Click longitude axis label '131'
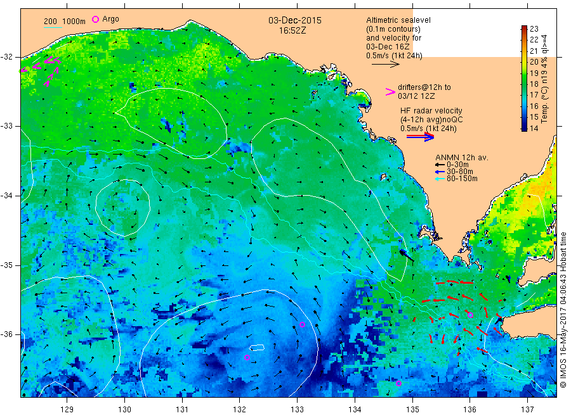 click(x=182, y=410)
